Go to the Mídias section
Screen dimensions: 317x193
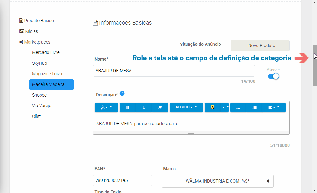[29, 31]
